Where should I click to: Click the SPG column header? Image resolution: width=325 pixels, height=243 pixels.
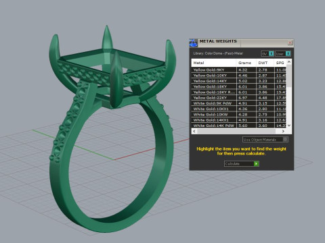280,63
